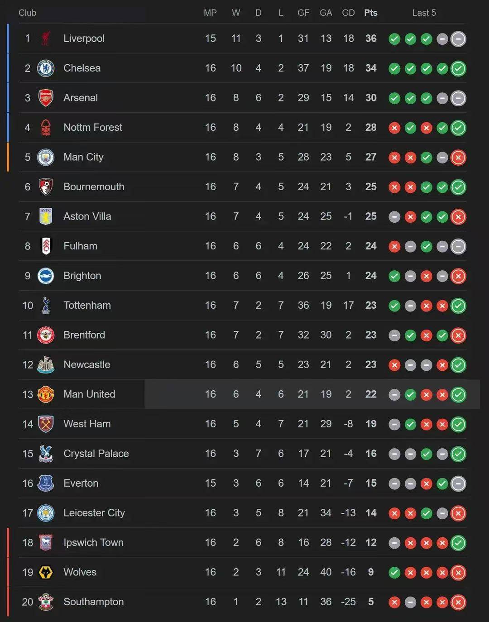Click the Chelsea club crest
This screenshot has width=489, height=622.
46,68
